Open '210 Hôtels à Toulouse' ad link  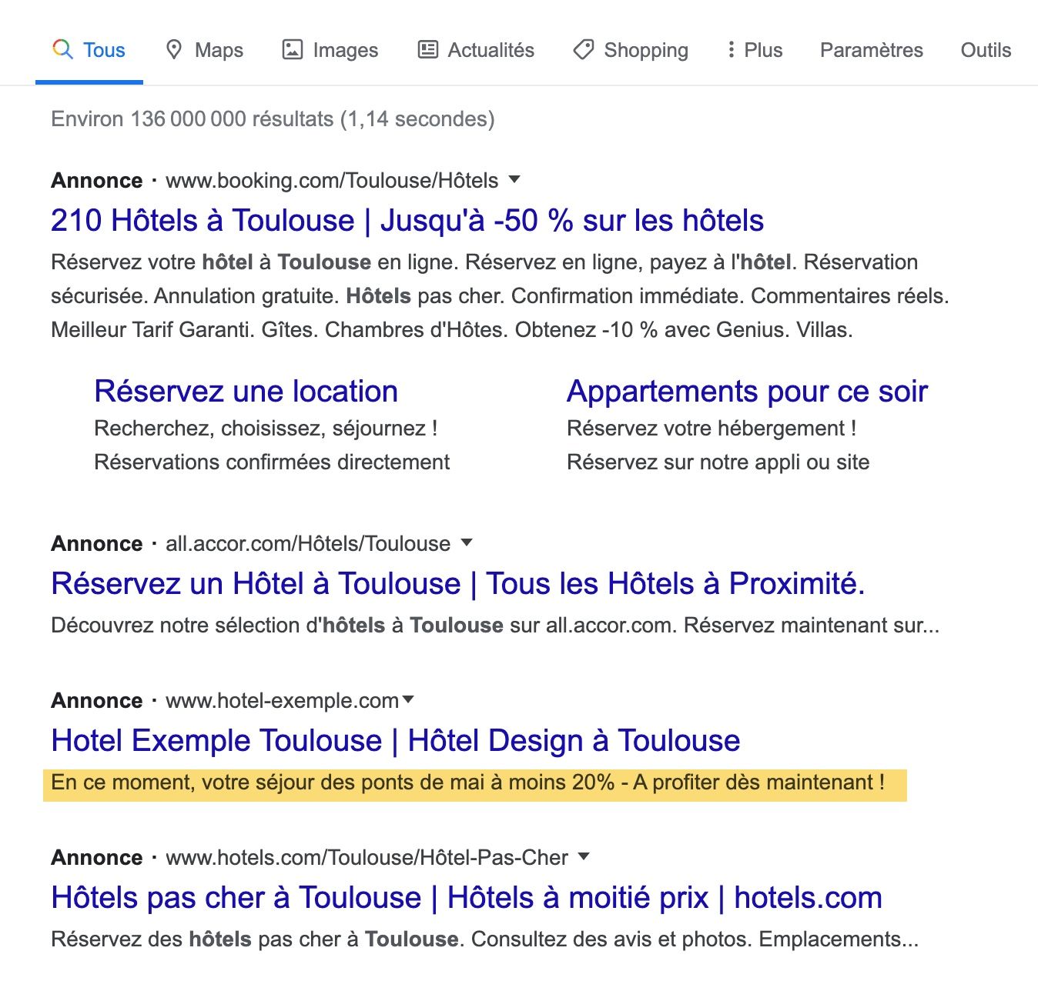(x=407, y=221)
